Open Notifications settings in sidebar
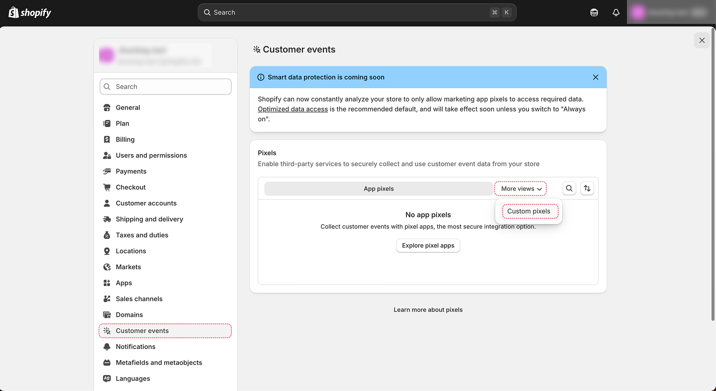Image resolution: width=716 pixels, height=391 pixels. coord(135,347)
